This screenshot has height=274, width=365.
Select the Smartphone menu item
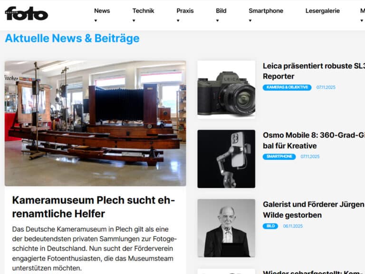pyautogui.click(x=266, y=11)
